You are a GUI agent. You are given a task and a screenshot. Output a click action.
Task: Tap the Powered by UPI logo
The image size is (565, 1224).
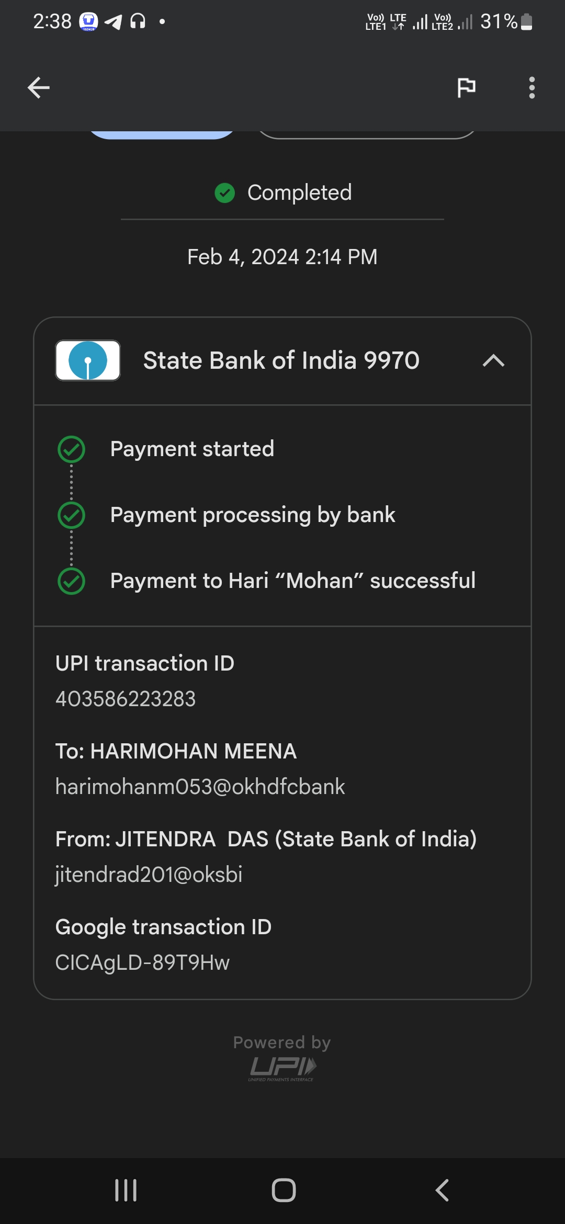coord(282,1067)
